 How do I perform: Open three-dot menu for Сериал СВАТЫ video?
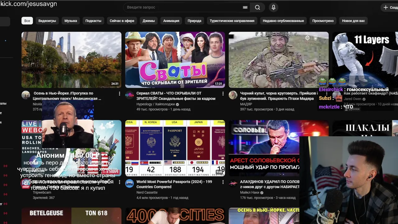click(223, 94)
